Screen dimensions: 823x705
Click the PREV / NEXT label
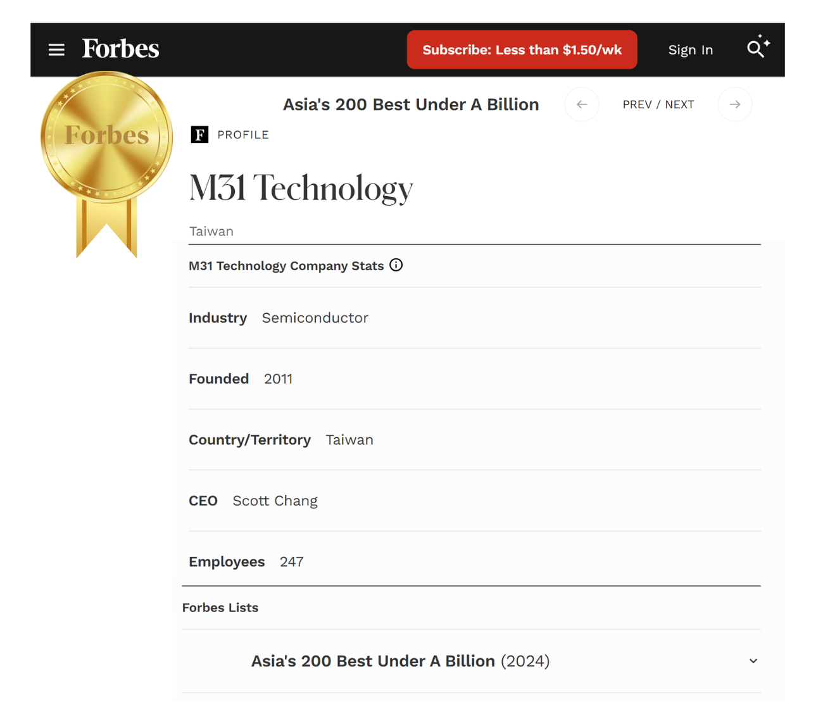658,104
